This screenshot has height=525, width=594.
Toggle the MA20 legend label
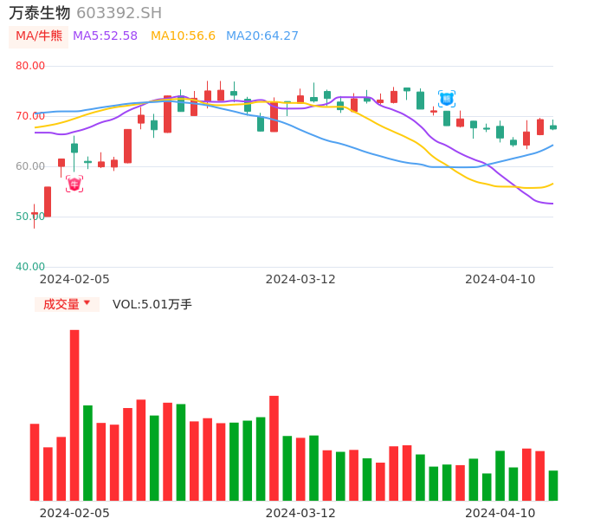point(261,36)
